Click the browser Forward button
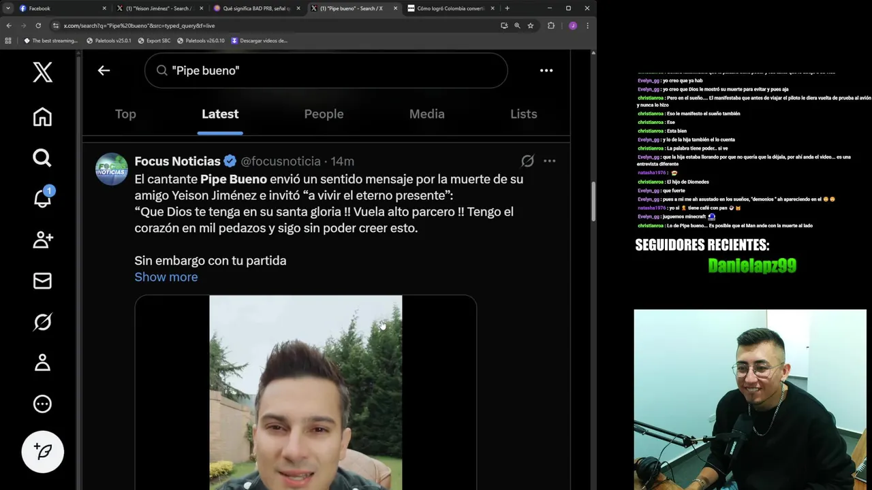This screenshot has width=872, height=490. [x=23, y=25]
